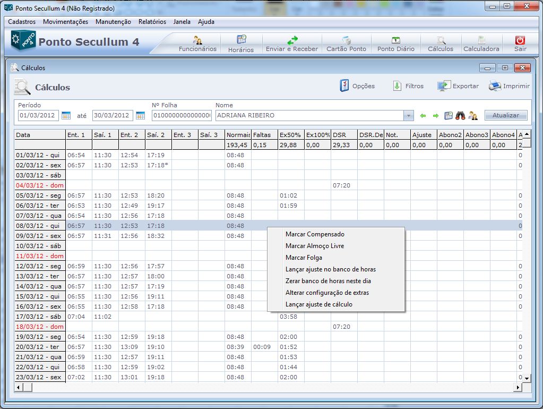This screenshot has width=543, height=409.
Task: Open the Cadastros menu
Action: click(x=22, y=21)
